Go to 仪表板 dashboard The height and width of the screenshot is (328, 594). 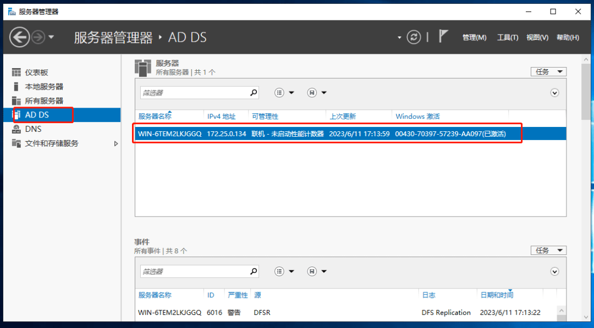coord(36,73)
